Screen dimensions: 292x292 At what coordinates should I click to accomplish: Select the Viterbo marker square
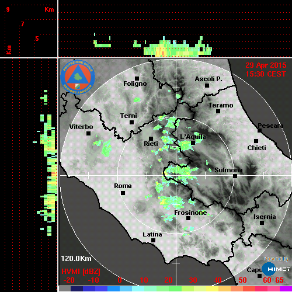88,134
